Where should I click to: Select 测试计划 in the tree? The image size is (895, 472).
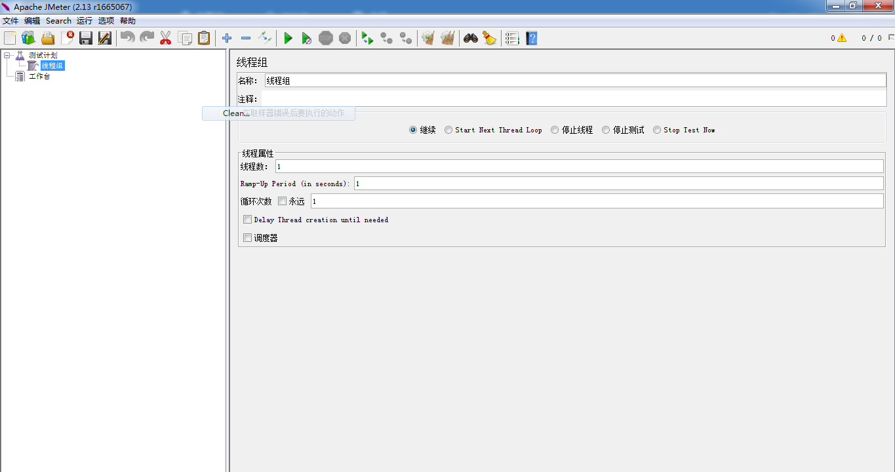43,55
